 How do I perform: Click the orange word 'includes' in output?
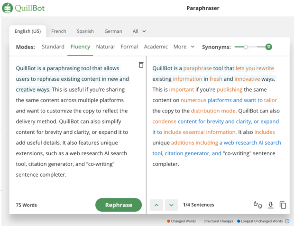coord(265,132)
